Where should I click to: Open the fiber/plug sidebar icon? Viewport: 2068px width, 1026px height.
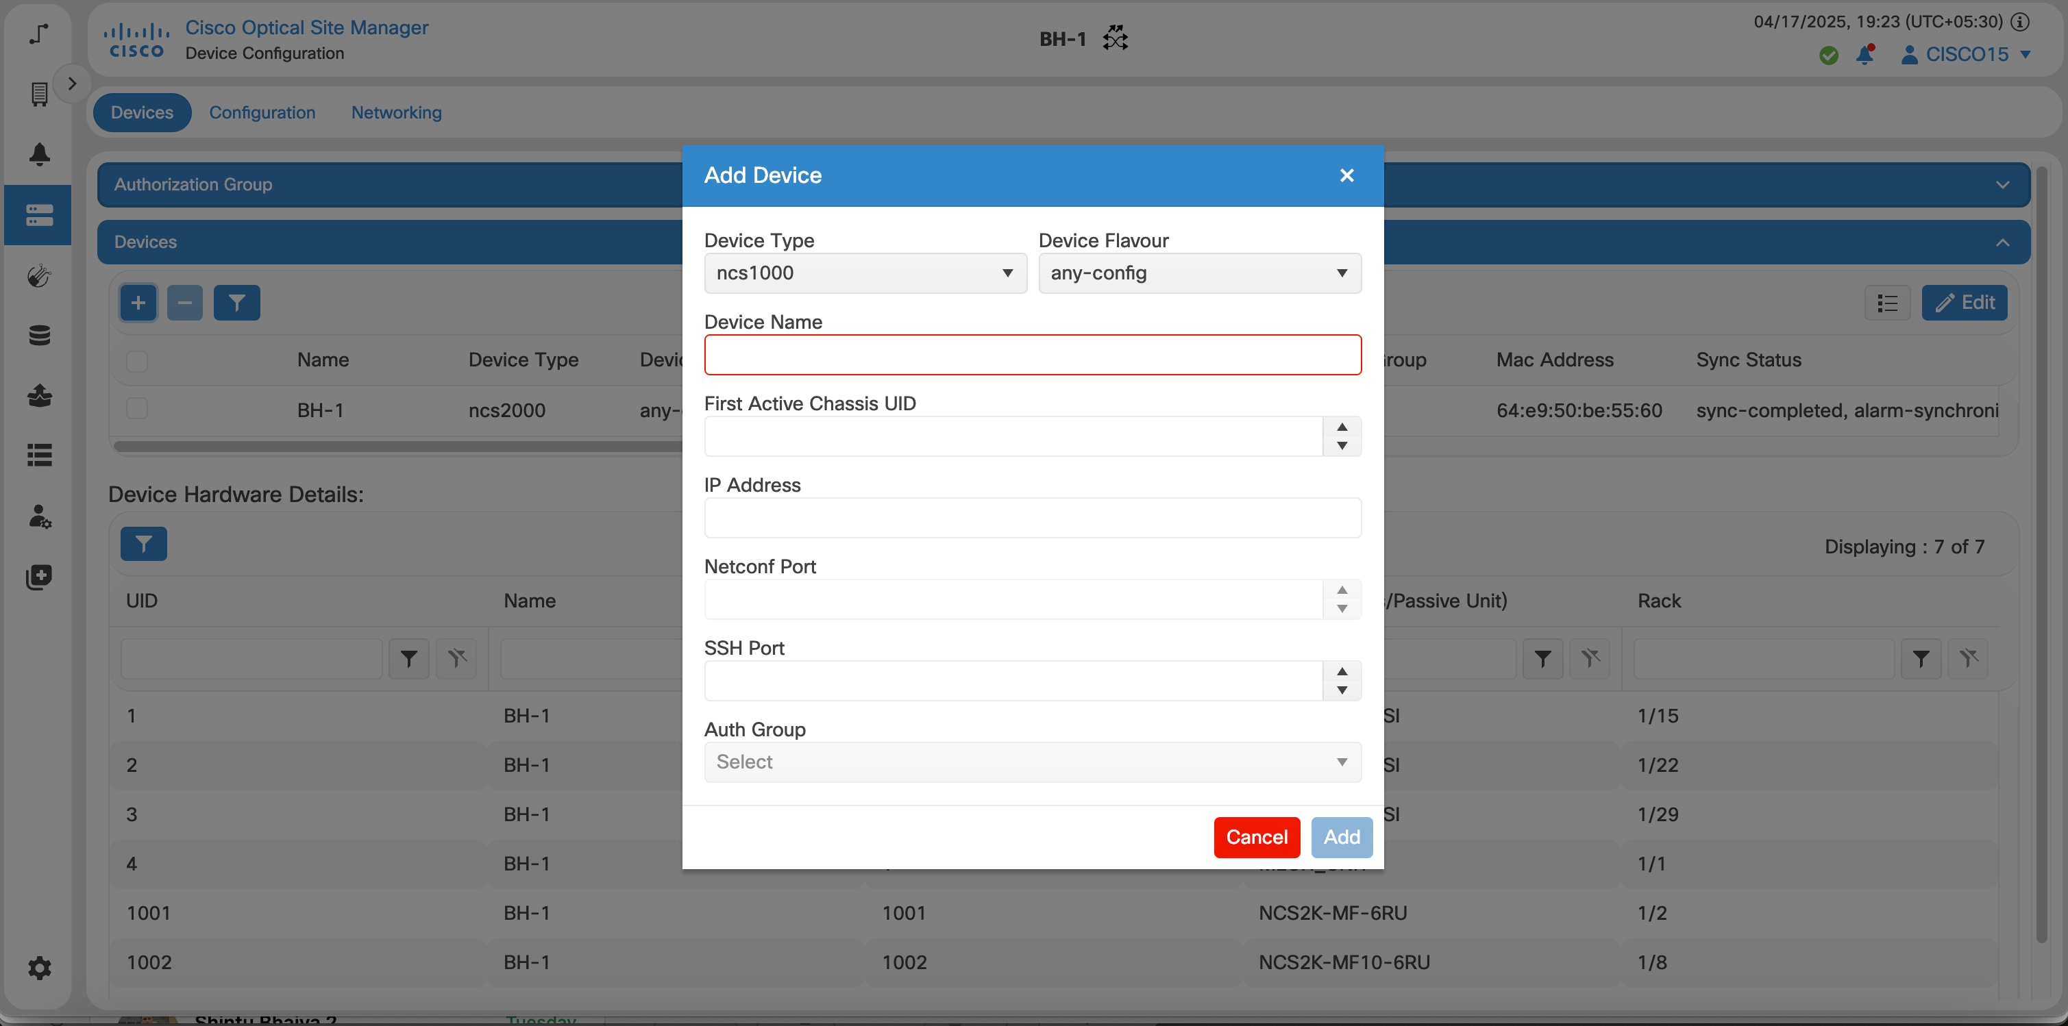coord(38,276)
